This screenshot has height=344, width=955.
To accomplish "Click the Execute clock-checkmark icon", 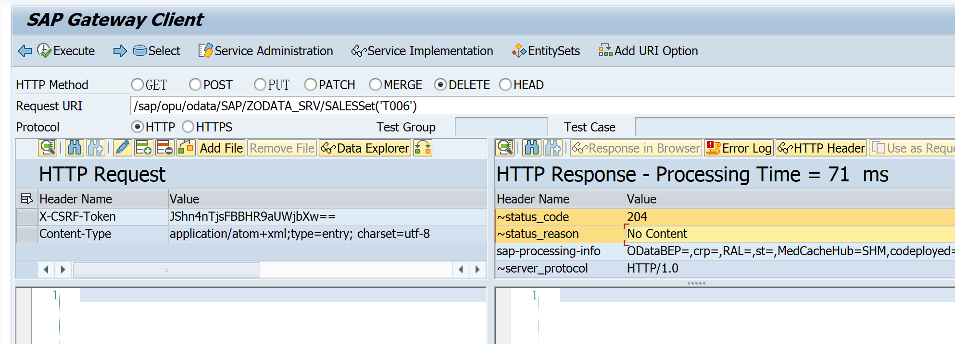I will (x=44, y=50).
